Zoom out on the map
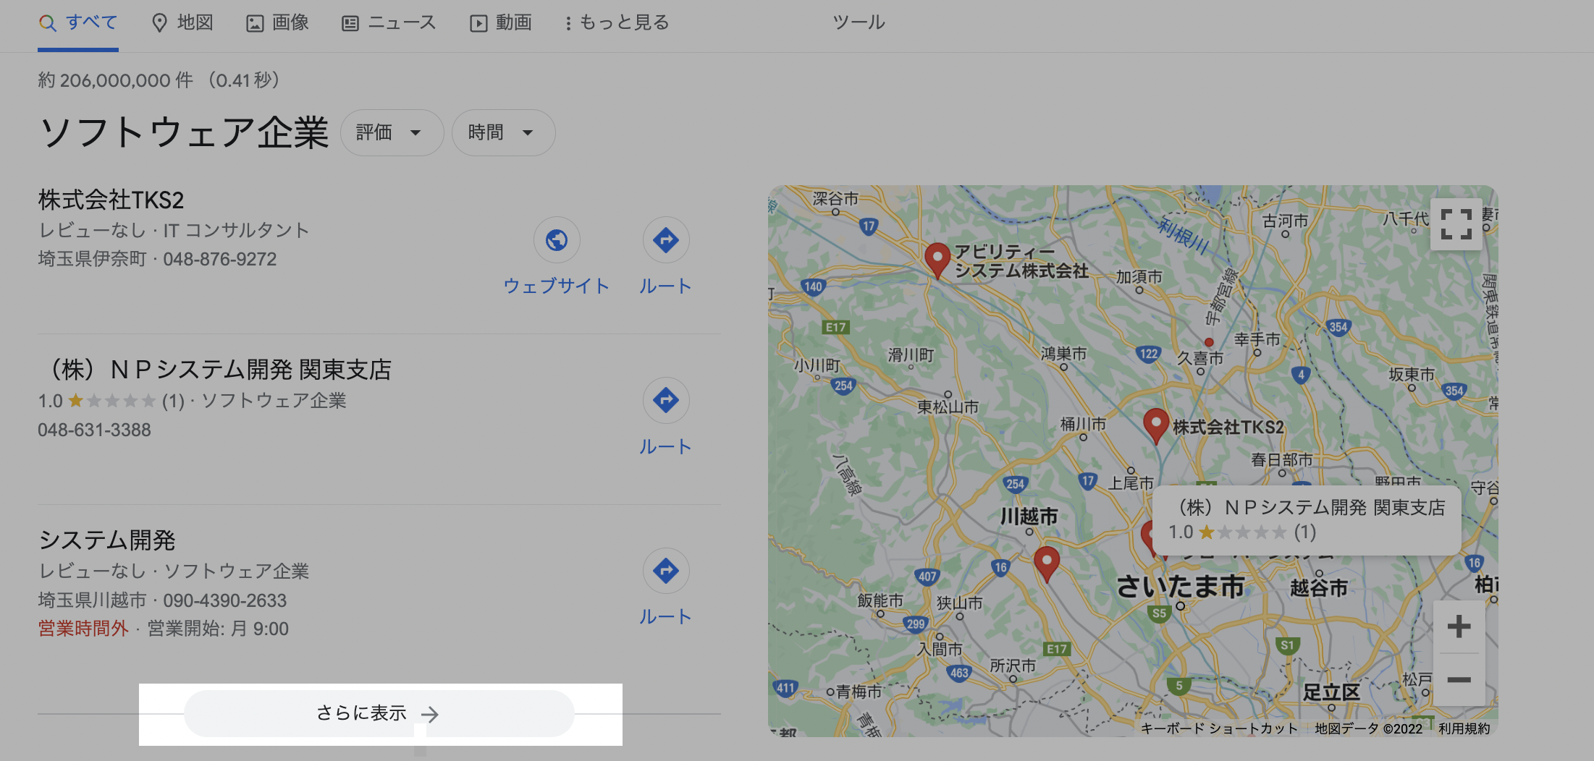Image resolution: width=1594 pixels, height=761 pixels. tap(1459, 680)
